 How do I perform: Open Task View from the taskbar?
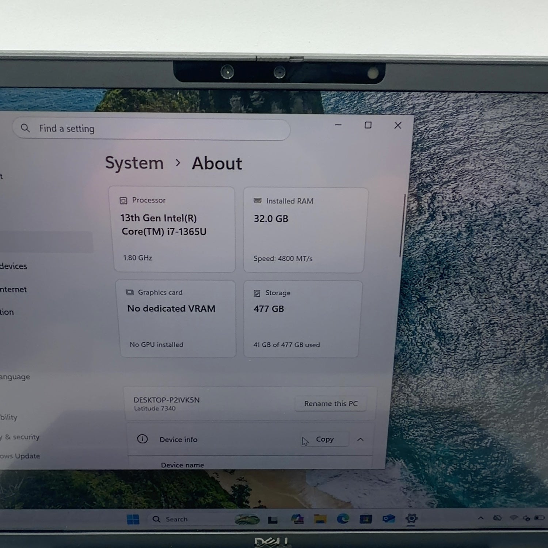coord(273,520)
